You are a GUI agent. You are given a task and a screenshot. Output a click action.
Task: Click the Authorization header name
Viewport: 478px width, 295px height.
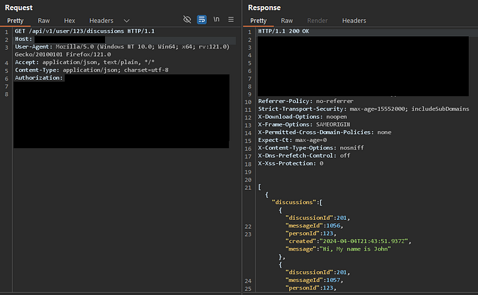tap(39, 78)
